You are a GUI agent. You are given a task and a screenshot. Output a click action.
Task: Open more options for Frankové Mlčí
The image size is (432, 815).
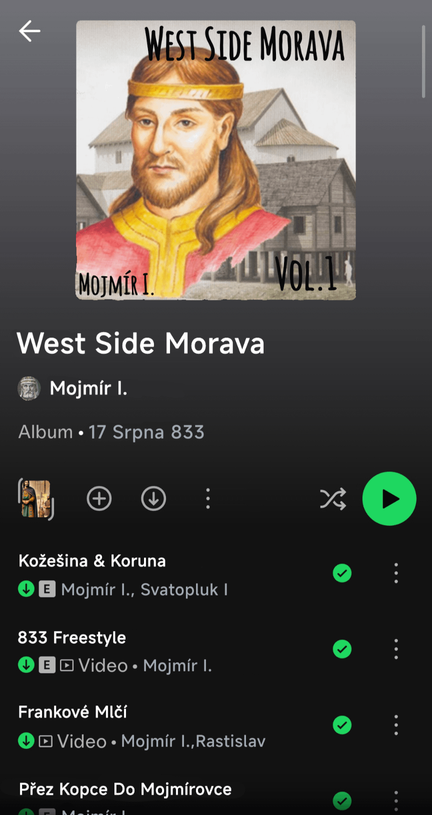pyautogui.click(x=396, y=725)
